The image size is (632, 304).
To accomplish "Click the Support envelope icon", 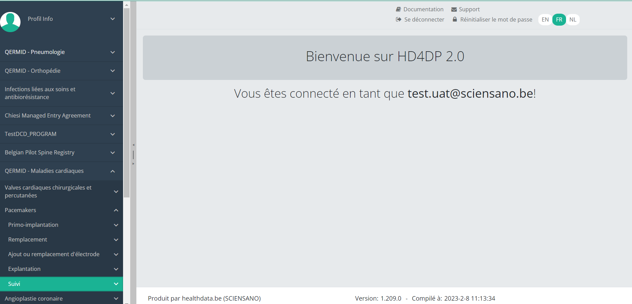I will [x=454, y=10].
